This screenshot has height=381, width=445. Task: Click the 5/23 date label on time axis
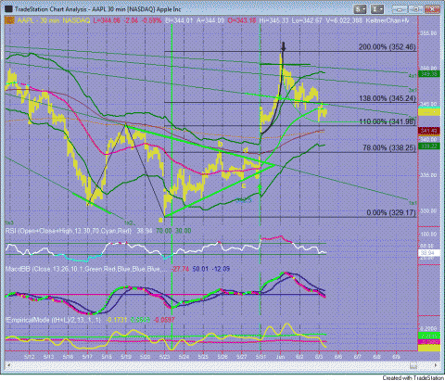click(165, 357)
